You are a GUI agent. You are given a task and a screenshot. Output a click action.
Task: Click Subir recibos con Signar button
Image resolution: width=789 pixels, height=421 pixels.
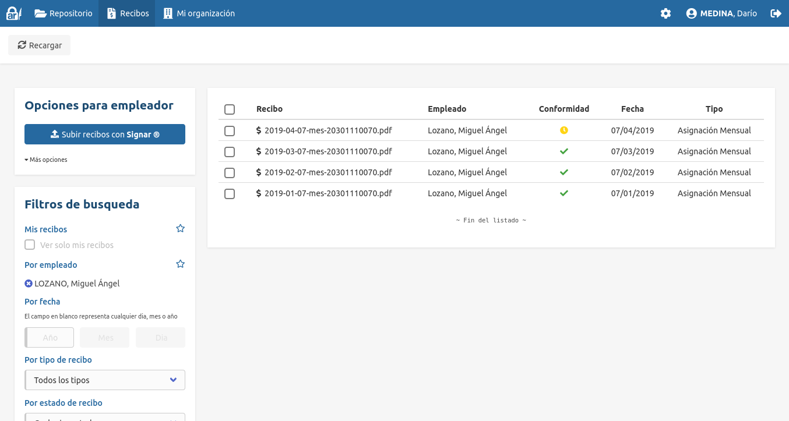105,135
